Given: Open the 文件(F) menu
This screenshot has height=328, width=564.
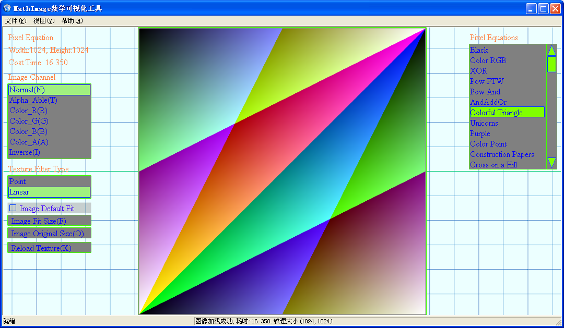Looking at the screenshot, I should [x=16, y=21].
